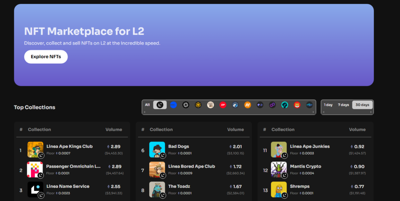This screenshot has width=400, height=201.
Task: Click the Discover, collect and sell NFTs subtitle
Action: 92,43
